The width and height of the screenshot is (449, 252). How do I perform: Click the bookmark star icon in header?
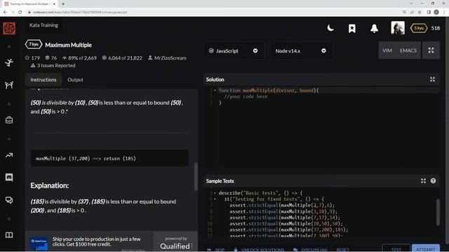(x=352, y=28)
